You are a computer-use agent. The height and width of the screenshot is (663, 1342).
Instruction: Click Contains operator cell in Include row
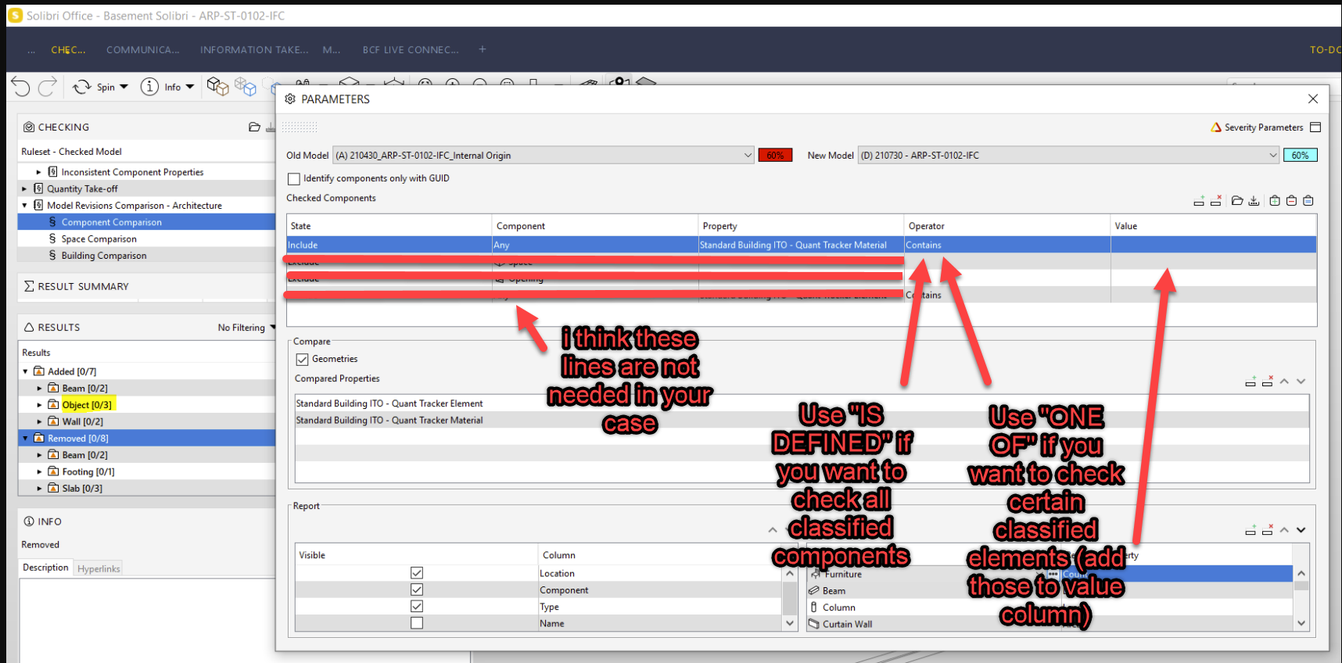(x=1007, y=245)
